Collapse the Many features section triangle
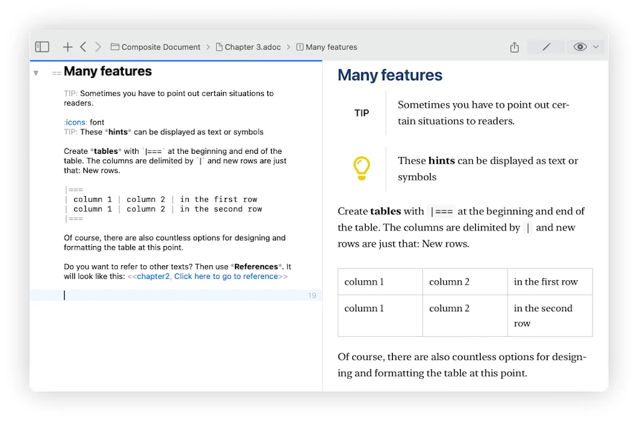The image size is (638, 421). pyautogui.click(x=36, y=73)
